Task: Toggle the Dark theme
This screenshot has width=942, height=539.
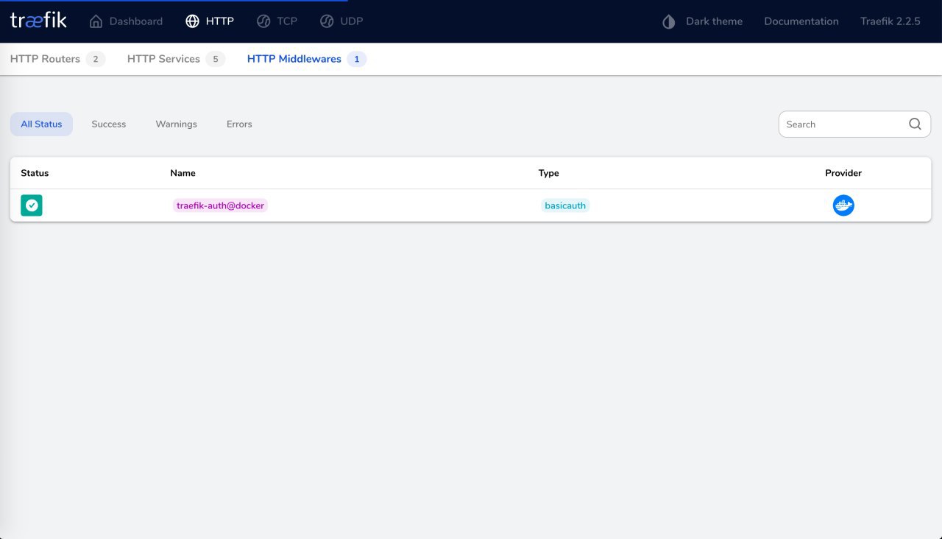Action: click(x=702, y=21)
